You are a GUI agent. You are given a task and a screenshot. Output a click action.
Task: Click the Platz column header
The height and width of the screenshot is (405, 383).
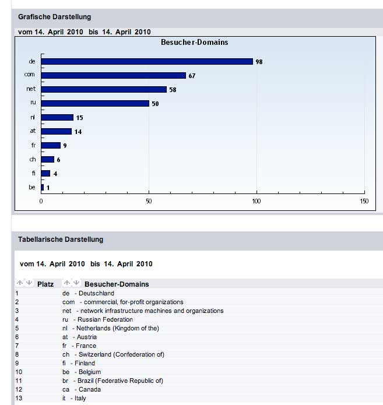tap(45, 284)
